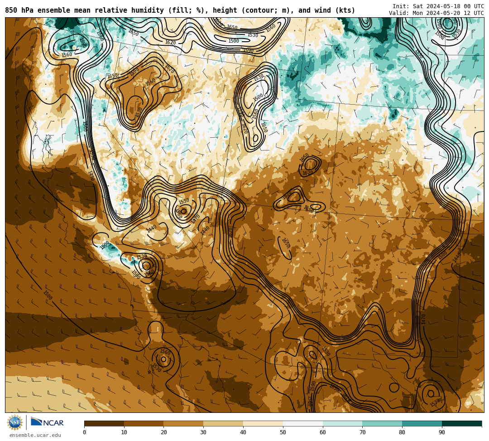Pick the 90–100% darkest green colorbar segment
Image resolution: width=489 pixels, height=441 pixels.
(462, 423)
